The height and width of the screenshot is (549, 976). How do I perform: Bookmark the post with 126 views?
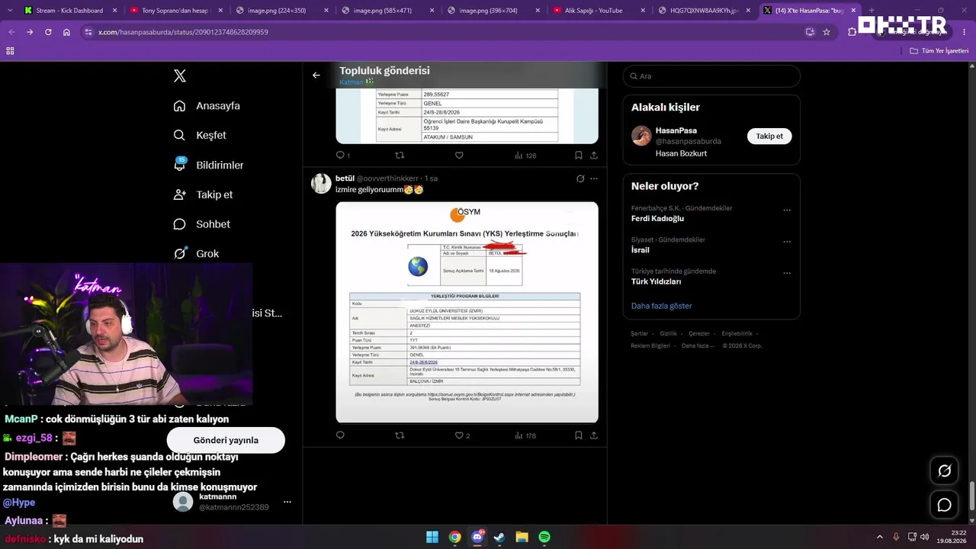click(x=579, y=156)
